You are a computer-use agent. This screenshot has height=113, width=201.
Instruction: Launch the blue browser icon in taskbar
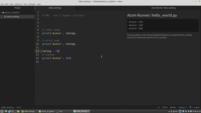coord(9,111)
